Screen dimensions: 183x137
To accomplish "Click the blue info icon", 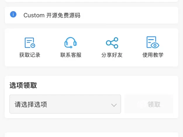I will pos(13,15).
